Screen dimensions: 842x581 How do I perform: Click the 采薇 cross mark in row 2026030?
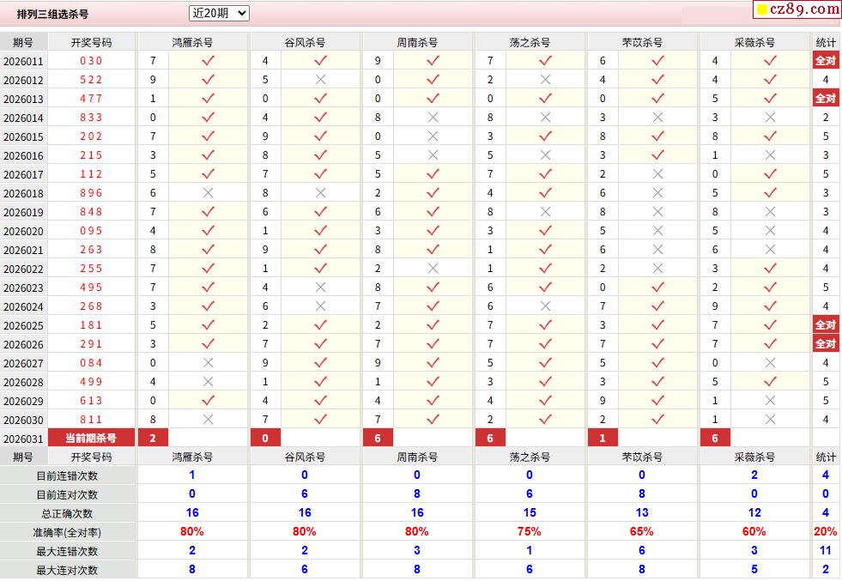(770, 420)
